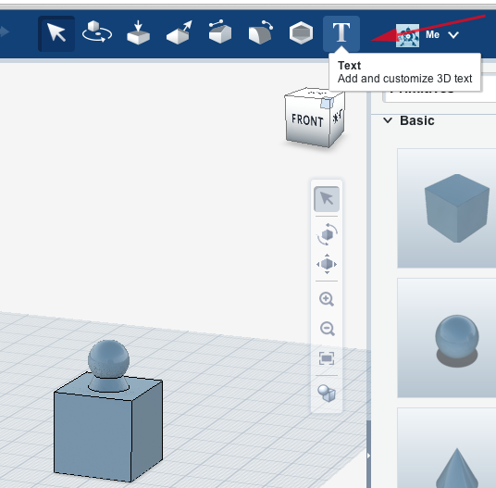Choose the curved-solid tool icon with arc handle
The height and width of the screenshot is (488, 496).
[x=260, y=32]
